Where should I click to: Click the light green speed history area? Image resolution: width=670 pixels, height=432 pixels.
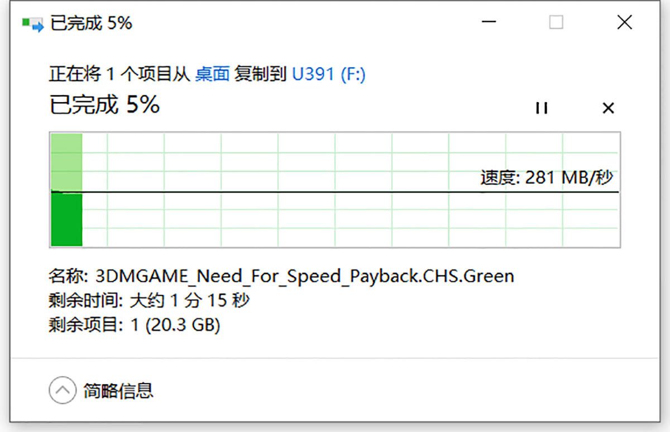click(67, 162)
